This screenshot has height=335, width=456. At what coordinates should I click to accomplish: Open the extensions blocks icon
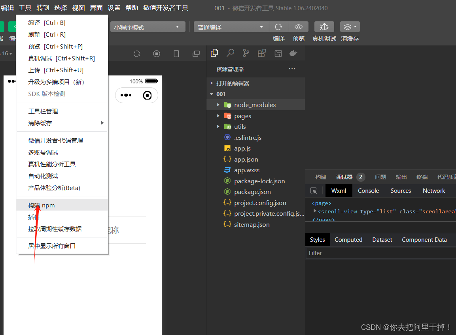tap(262, 53)
